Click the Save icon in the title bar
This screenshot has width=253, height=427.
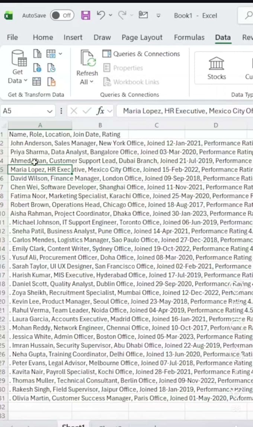[86, 15]
